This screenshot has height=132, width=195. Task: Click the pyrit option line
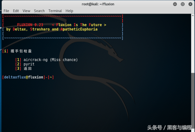click(25, 64)
